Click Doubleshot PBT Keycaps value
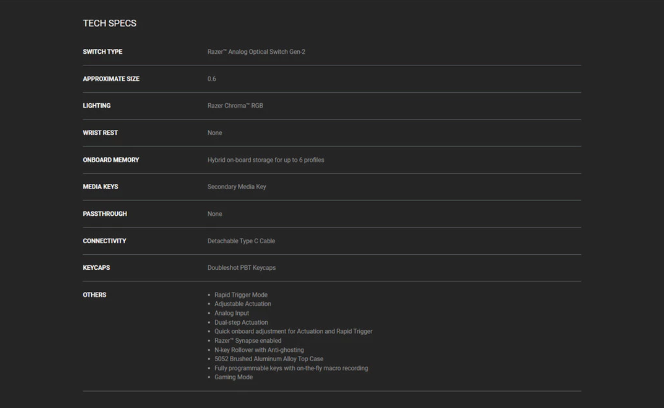The width and height of the screenshot is (664, 408). [x=241, y=268]
